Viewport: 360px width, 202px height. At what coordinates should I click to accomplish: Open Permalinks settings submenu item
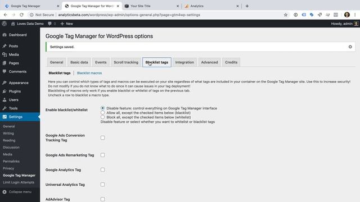pos(11,161)
